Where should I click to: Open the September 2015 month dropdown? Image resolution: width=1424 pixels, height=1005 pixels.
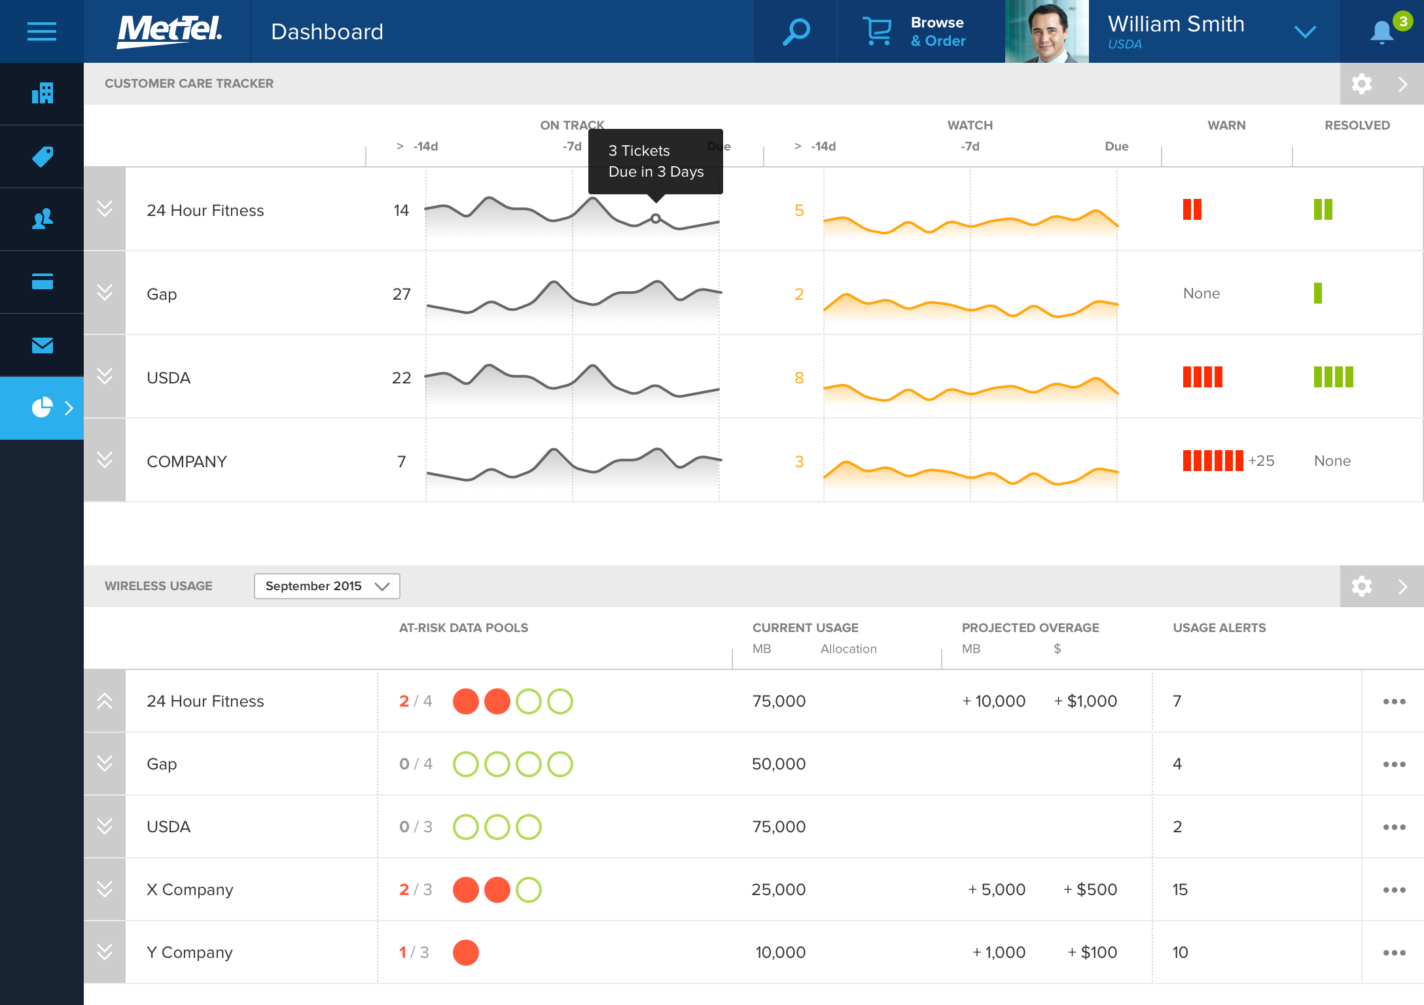[327, 586]
